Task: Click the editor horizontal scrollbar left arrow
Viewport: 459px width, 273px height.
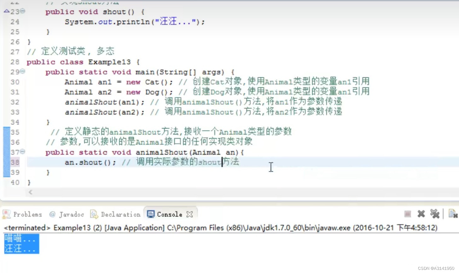Action: coord(31,192)
